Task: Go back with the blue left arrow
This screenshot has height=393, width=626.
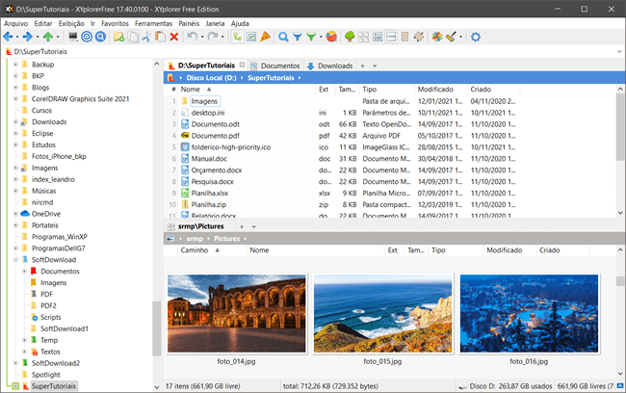Action: (x=8, y=38)
